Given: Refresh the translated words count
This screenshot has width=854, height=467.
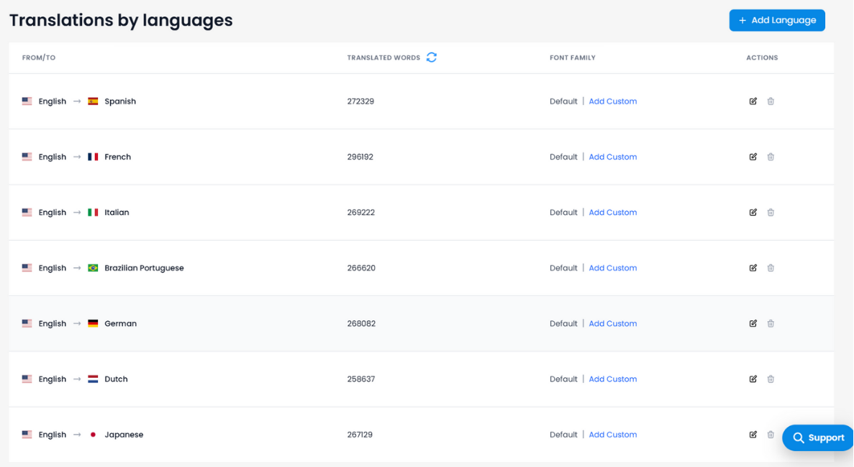Looking at the screenshot, I should pos(432,57).
